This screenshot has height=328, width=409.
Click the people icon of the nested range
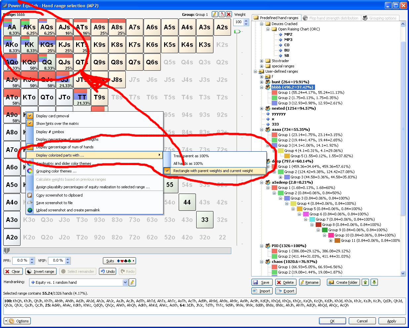point(268,108)
